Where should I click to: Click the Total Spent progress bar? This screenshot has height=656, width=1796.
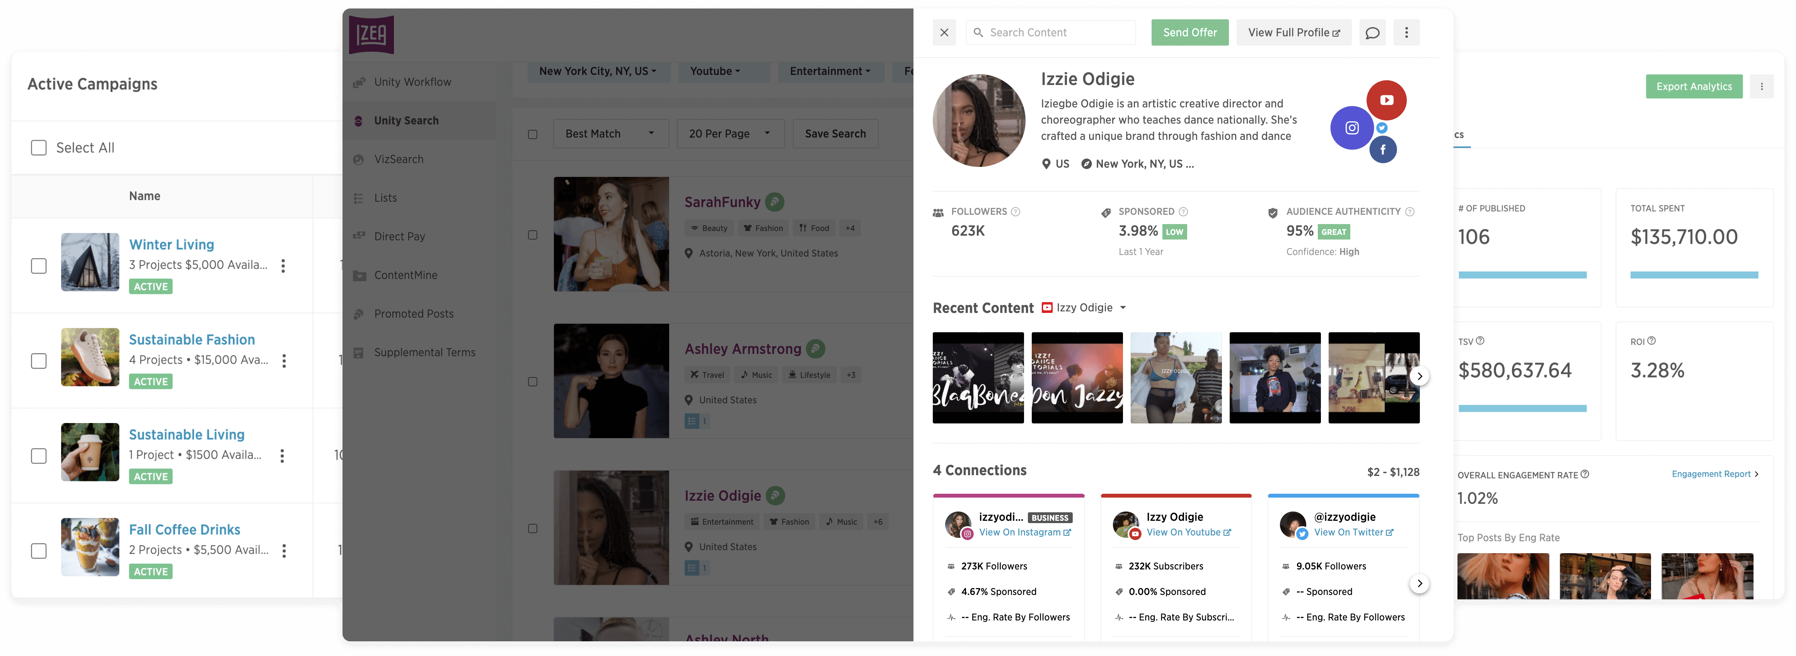(x=1694, y=275)
